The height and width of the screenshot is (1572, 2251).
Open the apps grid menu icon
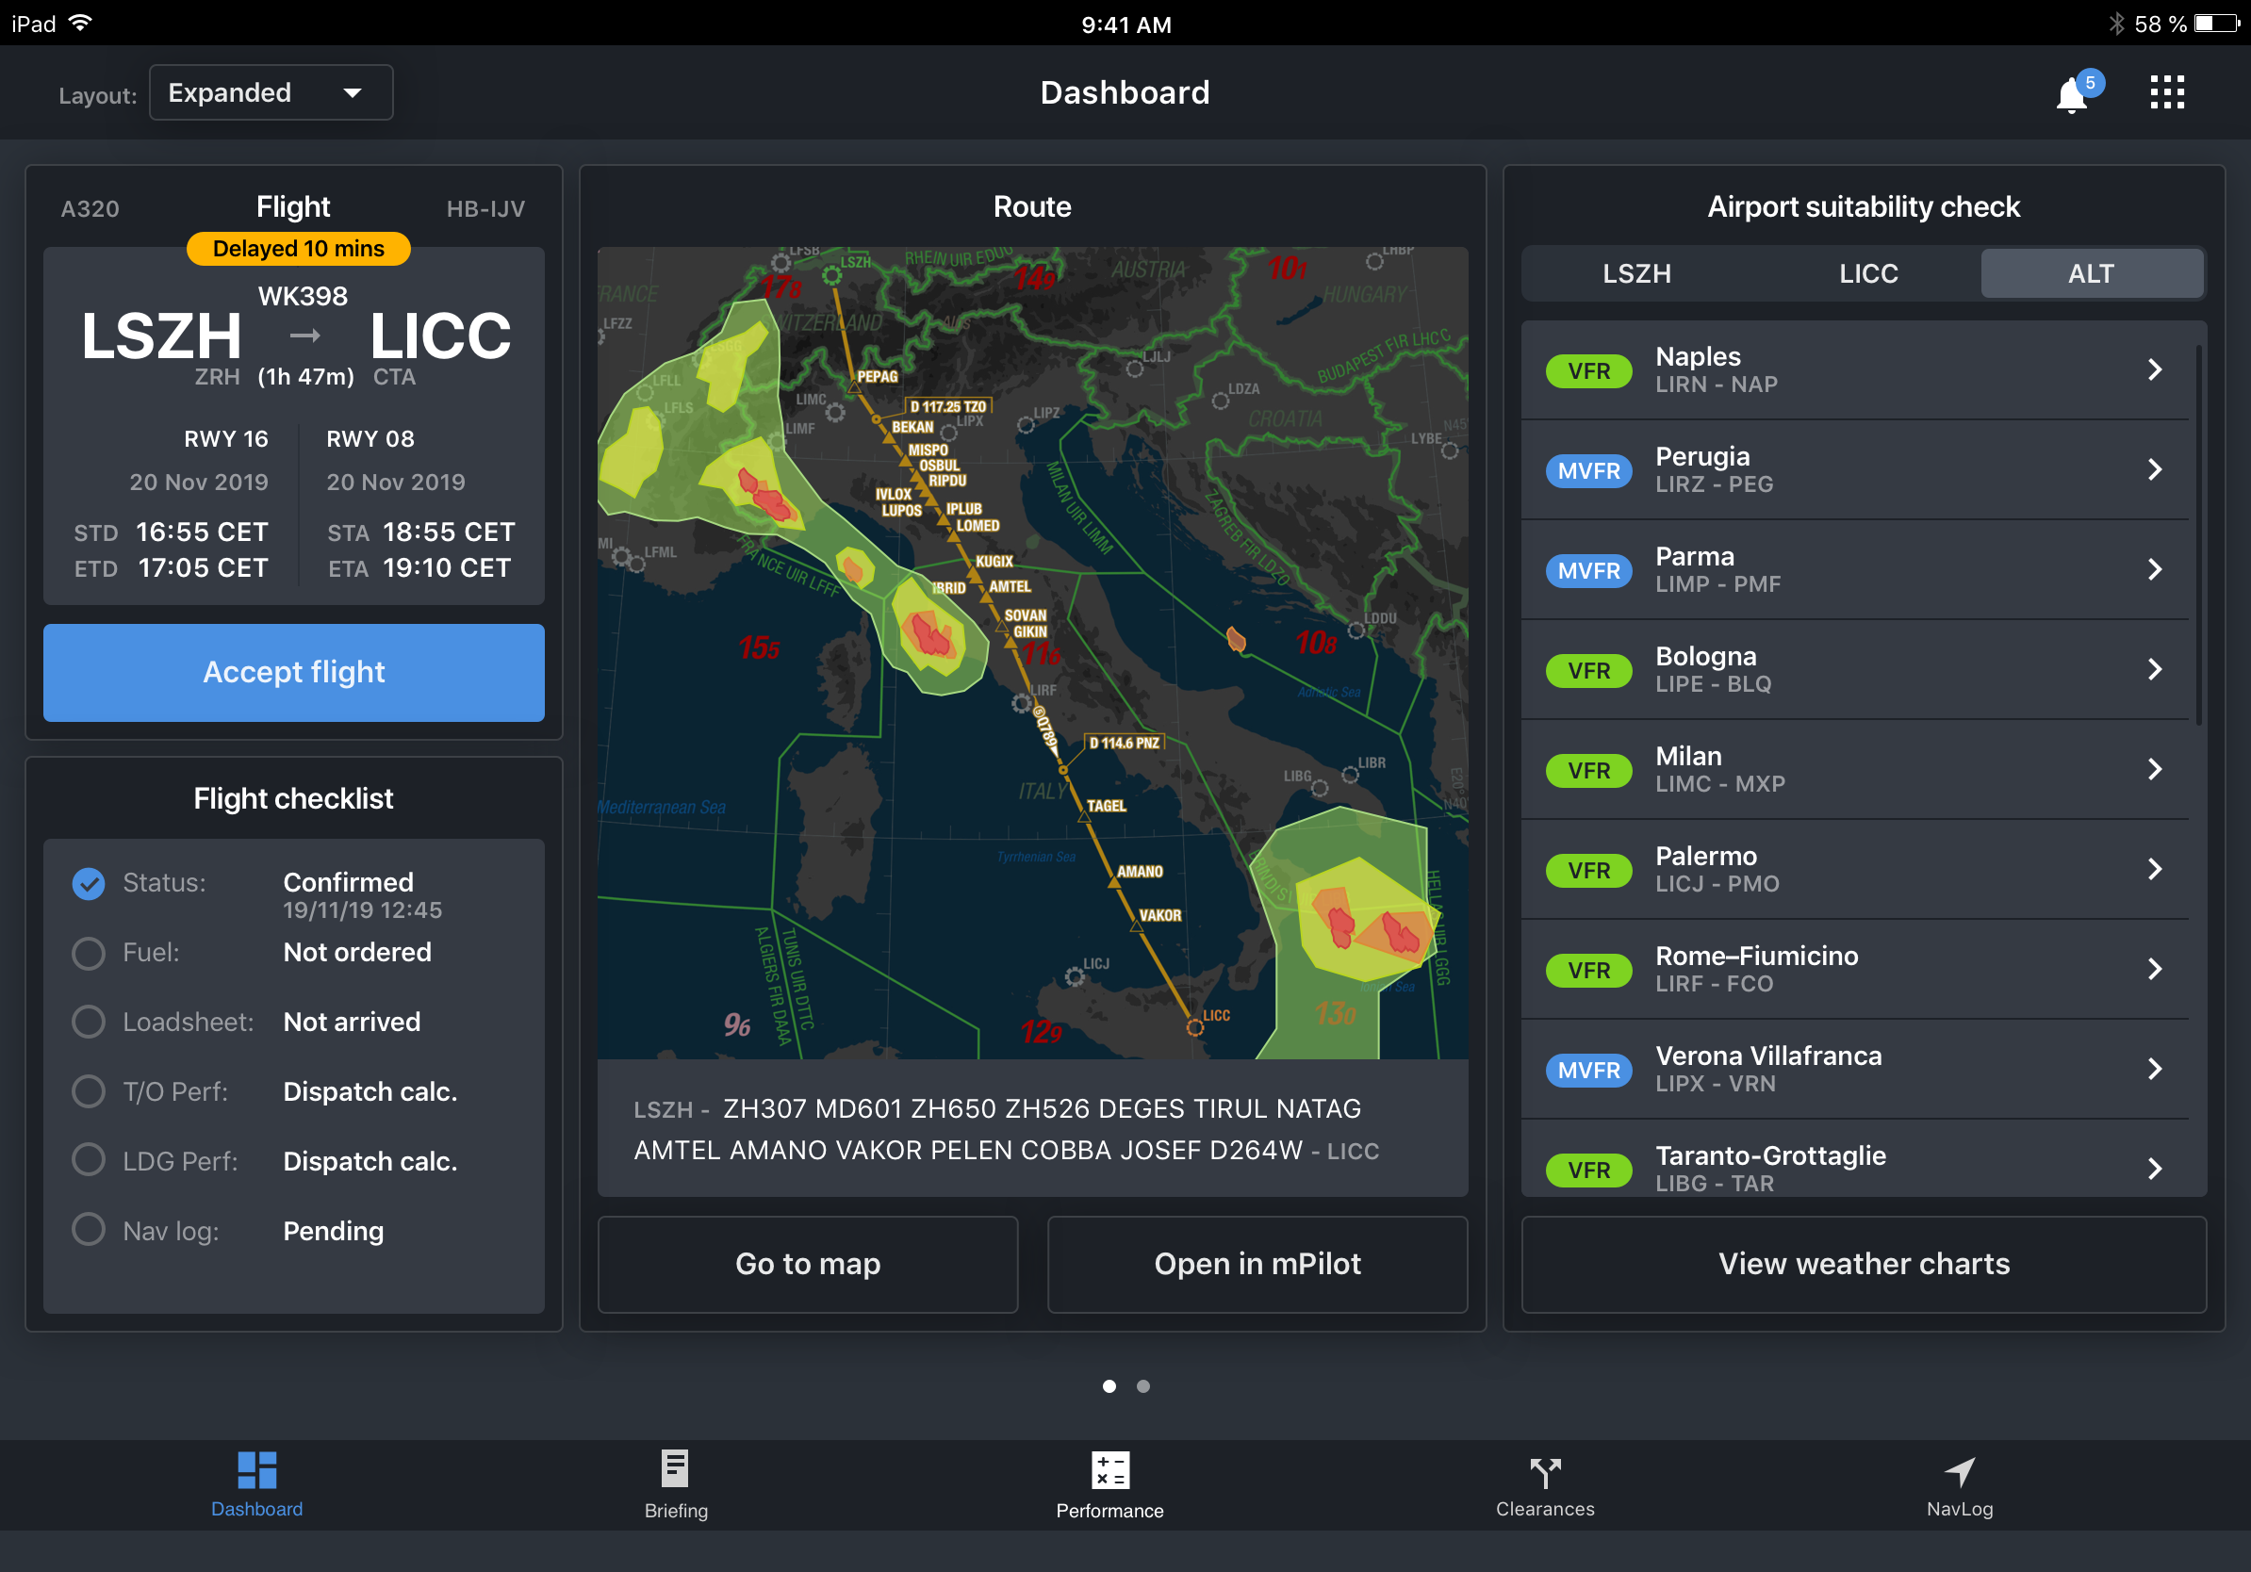(x=2167, y=92)
